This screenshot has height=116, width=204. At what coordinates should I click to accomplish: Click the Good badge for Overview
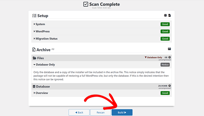[x=165, y=93]
